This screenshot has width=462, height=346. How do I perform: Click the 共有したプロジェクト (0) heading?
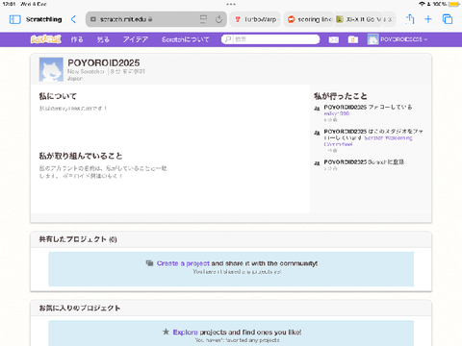point(78,239)
